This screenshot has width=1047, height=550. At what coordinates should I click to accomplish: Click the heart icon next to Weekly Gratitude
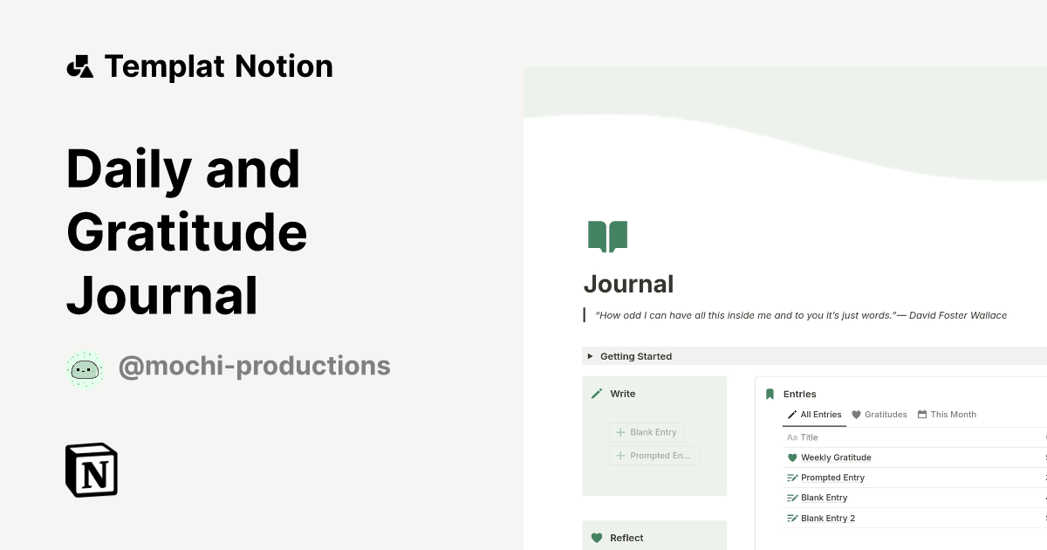tap(791, 457)
